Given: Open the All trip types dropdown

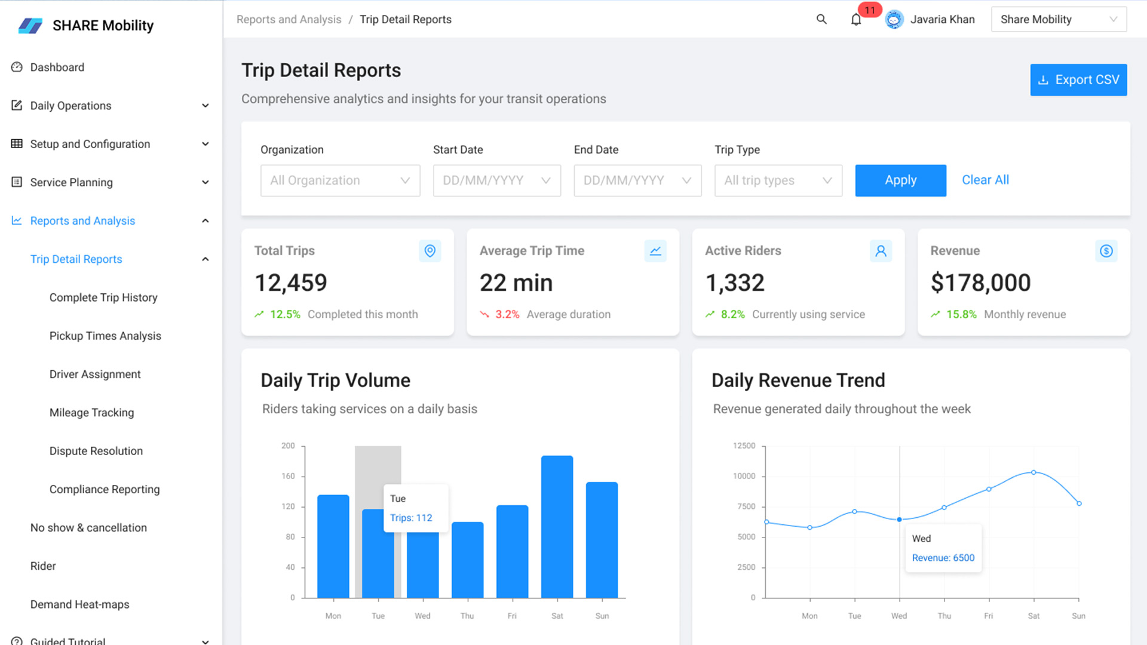Looking at the screenshot, I should [x=778, y=180].
